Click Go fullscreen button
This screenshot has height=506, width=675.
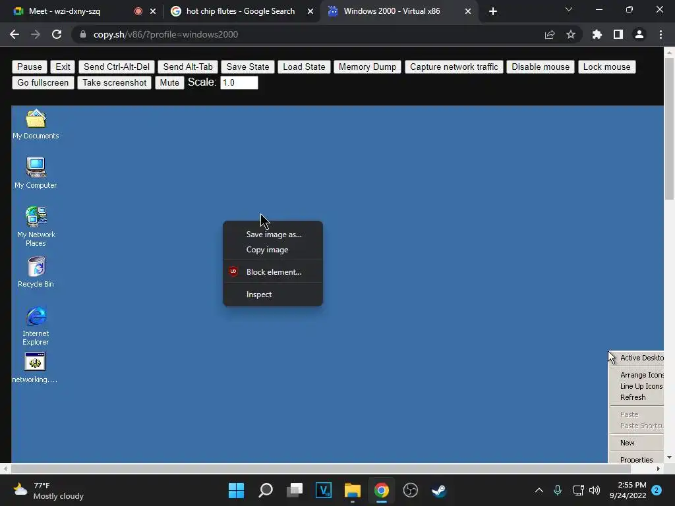43,82
